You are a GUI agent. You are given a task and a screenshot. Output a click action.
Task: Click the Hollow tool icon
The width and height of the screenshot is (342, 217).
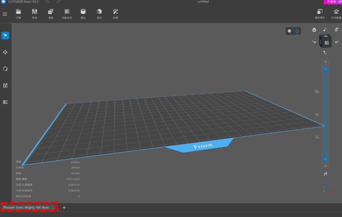[83, 12]
